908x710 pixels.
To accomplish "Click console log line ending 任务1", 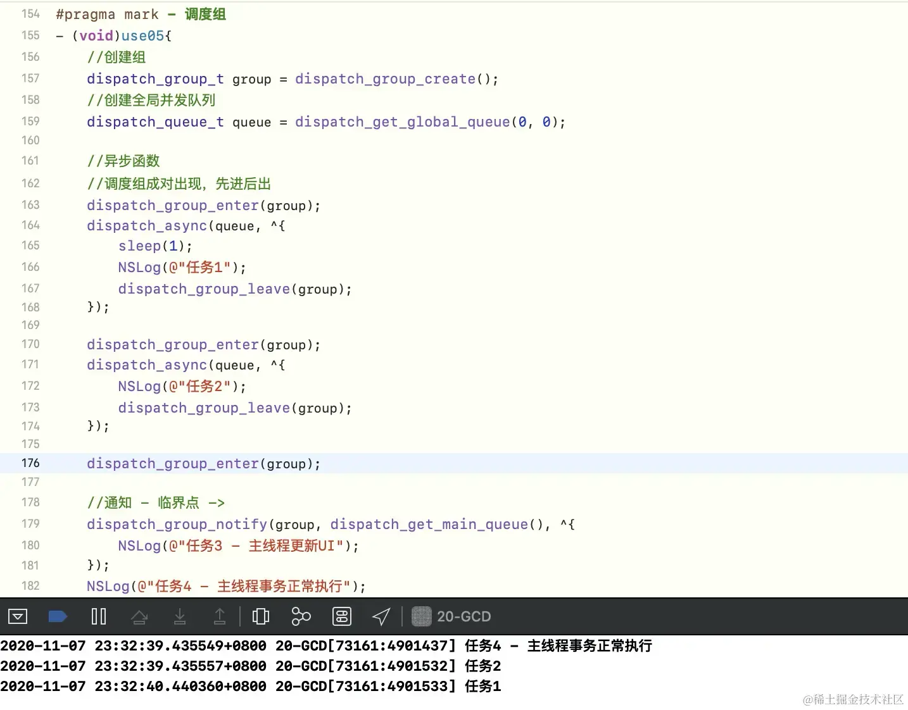I will point(251,687).
